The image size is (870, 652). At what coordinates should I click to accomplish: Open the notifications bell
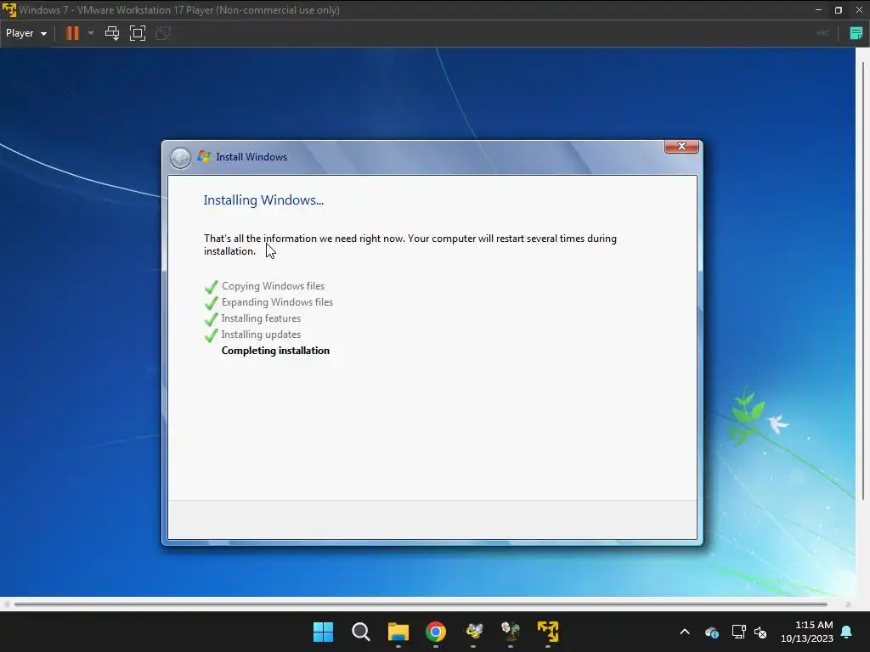847,632
